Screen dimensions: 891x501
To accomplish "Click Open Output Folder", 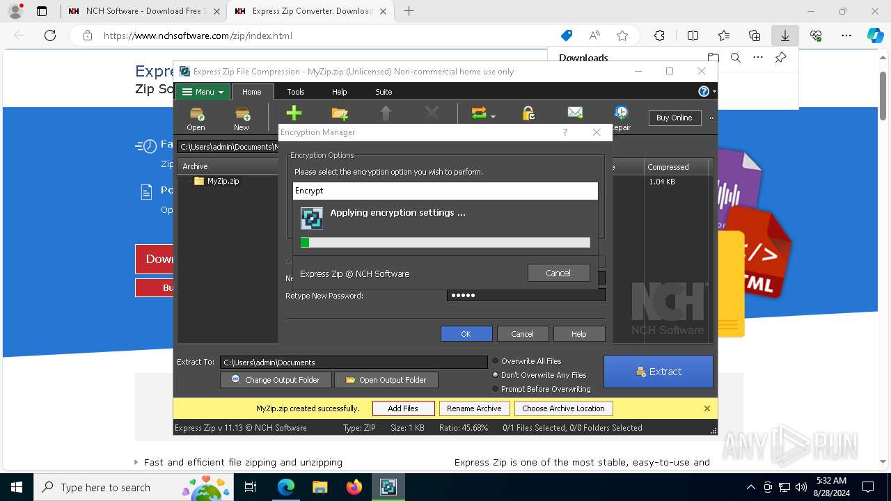I will (386, 380).
